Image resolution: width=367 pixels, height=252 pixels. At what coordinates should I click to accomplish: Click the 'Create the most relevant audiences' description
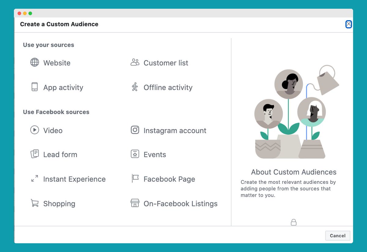coord(288,189)
